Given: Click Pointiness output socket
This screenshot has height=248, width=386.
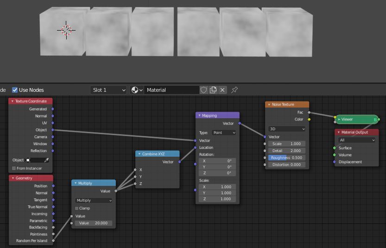Looking at the screenshot, I should coord(53,234).
